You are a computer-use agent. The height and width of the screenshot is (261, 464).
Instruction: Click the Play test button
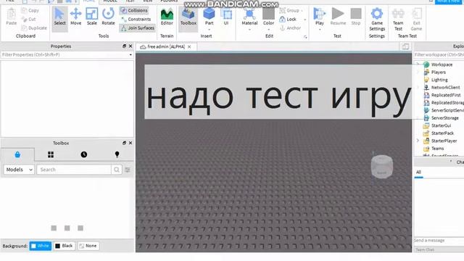point(319,16)
